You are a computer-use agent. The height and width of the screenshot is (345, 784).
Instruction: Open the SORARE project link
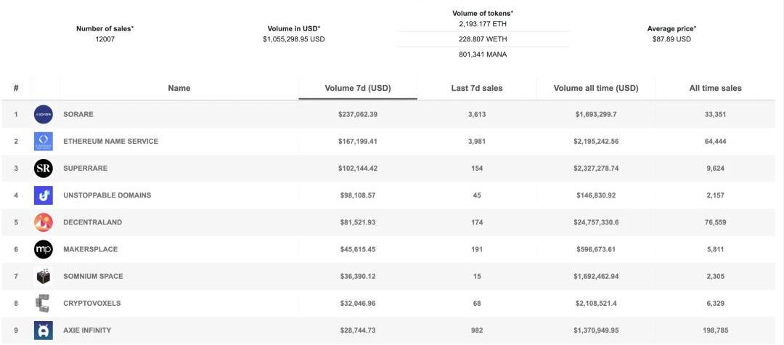point(78,115)
